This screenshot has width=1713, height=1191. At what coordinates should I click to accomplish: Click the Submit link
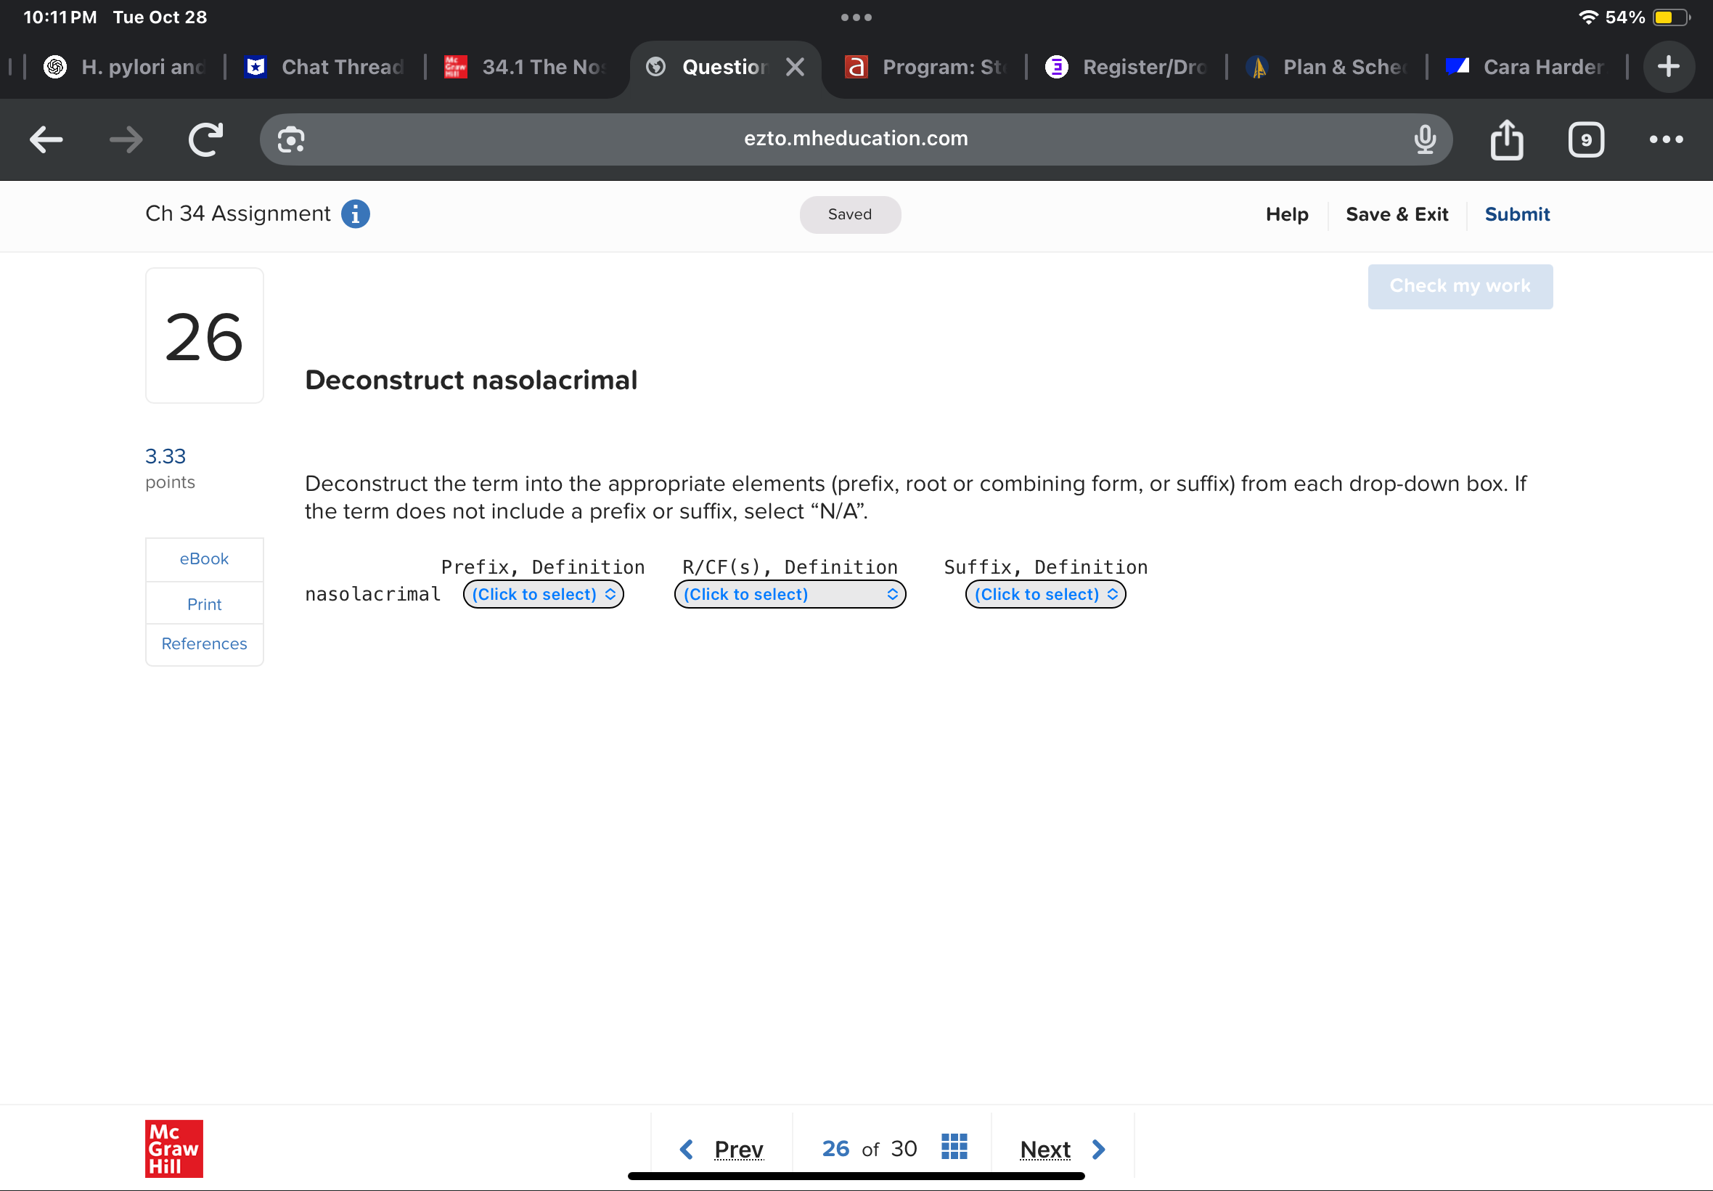coord(1516,215)
